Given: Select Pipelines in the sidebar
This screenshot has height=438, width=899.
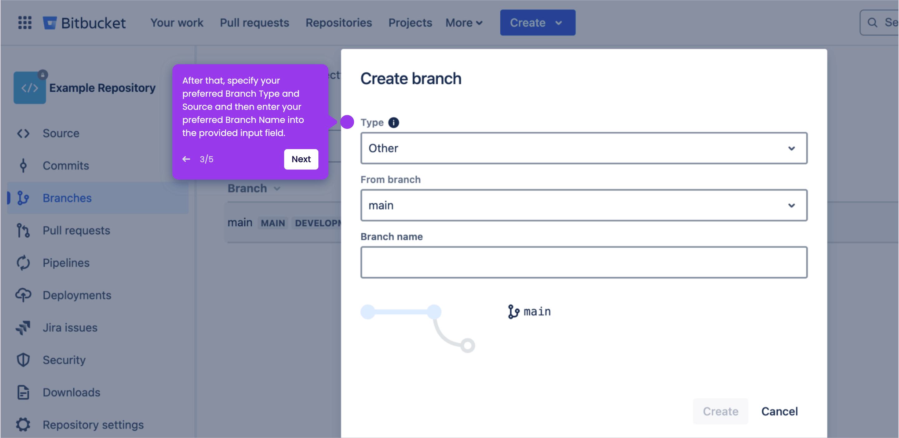Looking at the screenshot, I should point(98,263).
